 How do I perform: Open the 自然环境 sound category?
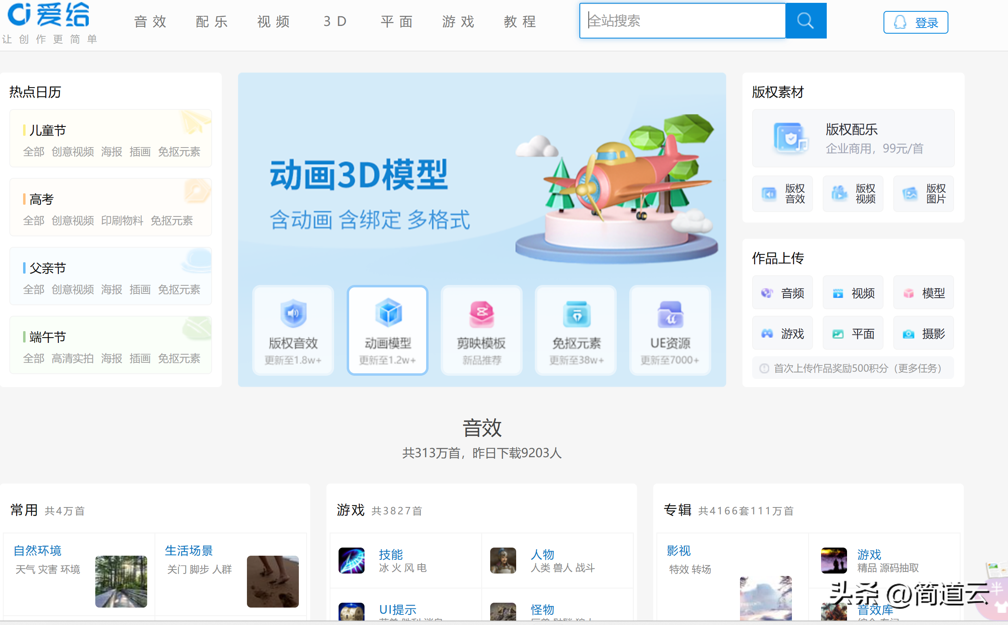(37, 550)
